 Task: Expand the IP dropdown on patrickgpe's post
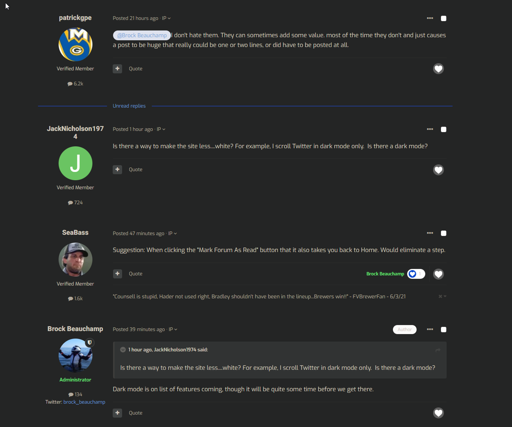click(x=166, y=18)
